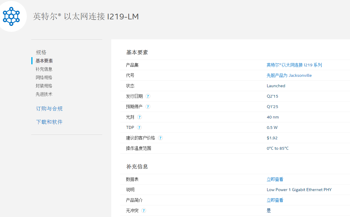Go to 封装规格 sidebar item
This screenshot has height=217, width=350.
pos(44,86)
